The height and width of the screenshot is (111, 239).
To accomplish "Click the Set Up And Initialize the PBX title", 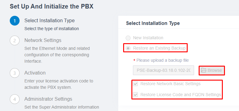I will (x=52, y=7).
